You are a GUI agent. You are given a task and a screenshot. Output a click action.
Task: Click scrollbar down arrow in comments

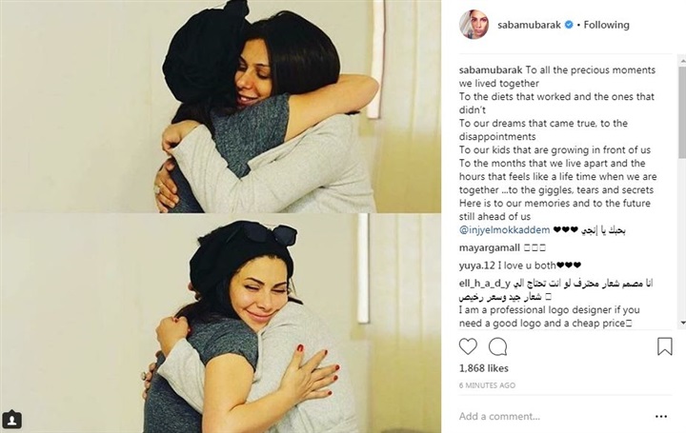coord(682,323)
